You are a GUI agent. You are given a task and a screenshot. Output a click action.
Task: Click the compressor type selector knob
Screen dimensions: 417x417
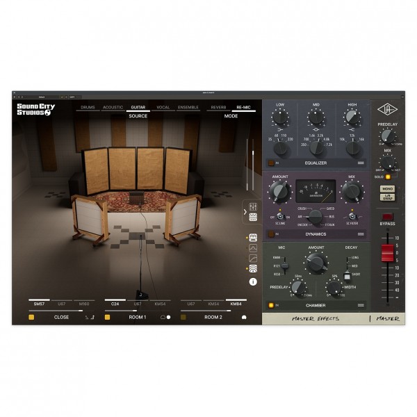[316, 217]
